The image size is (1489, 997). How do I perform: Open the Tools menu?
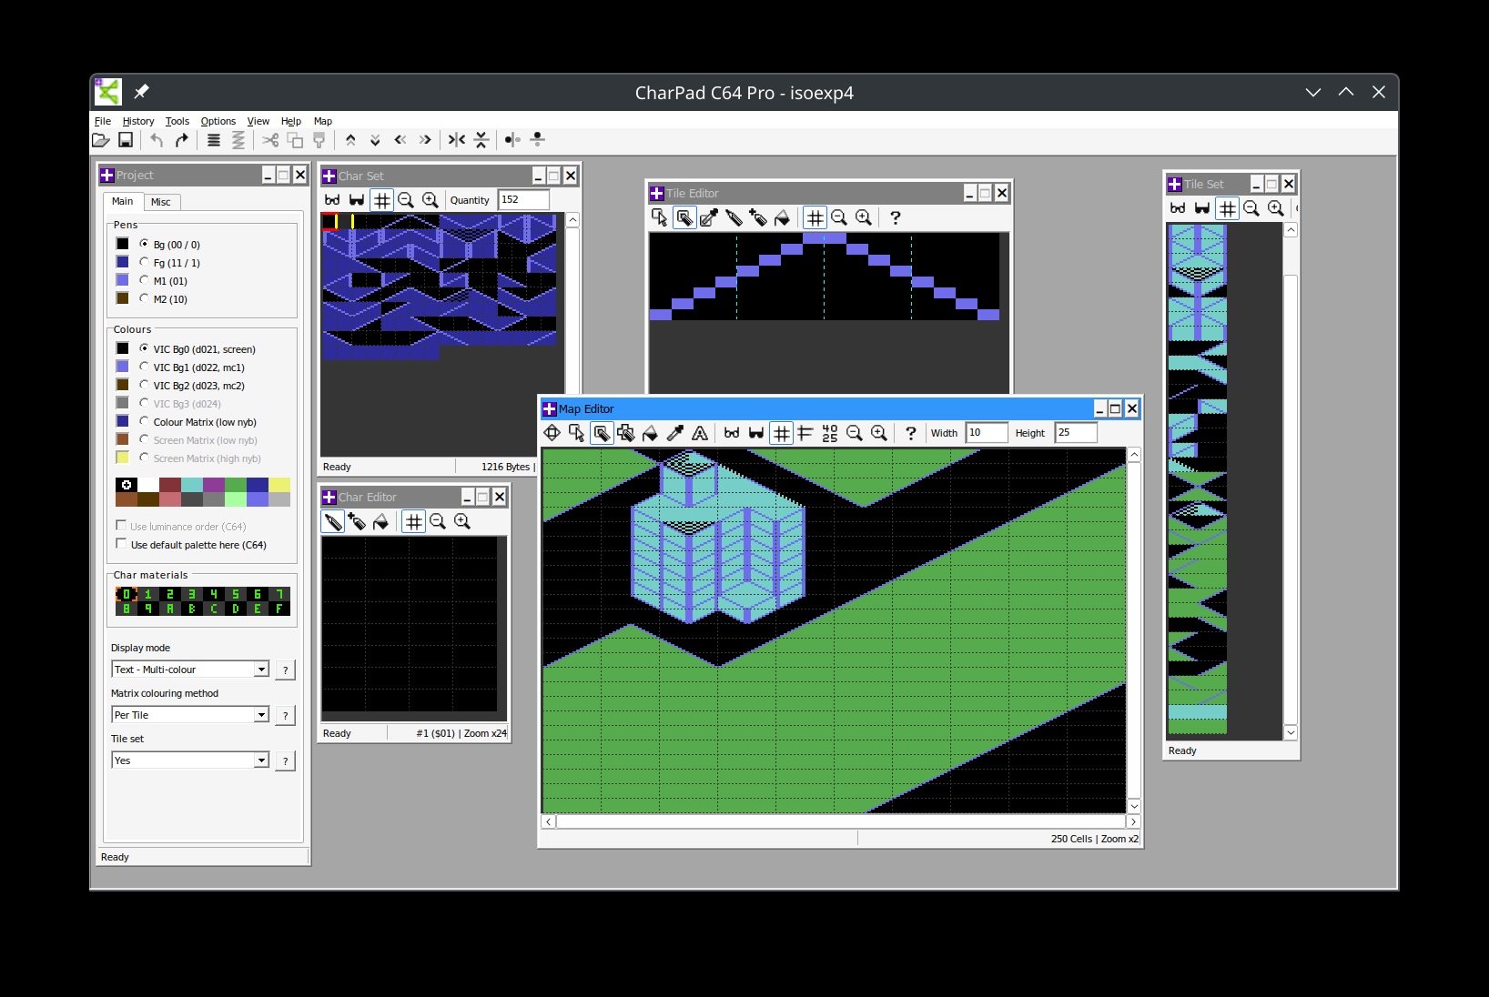[x=177, y=121]
